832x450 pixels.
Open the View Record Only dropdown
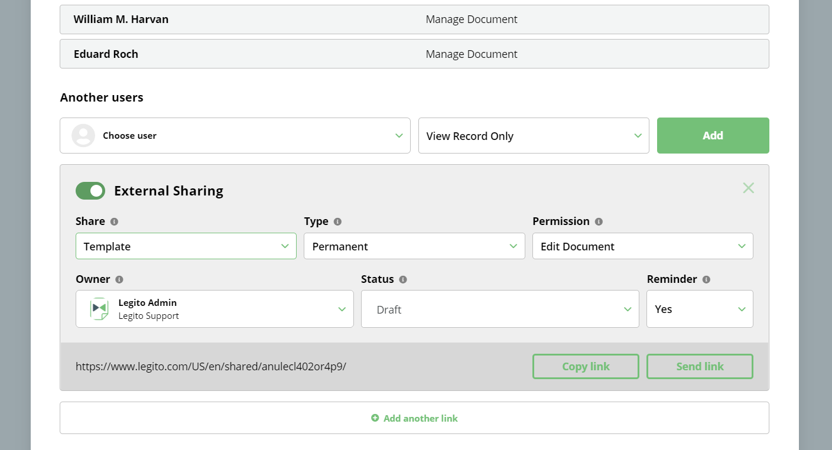534,136
